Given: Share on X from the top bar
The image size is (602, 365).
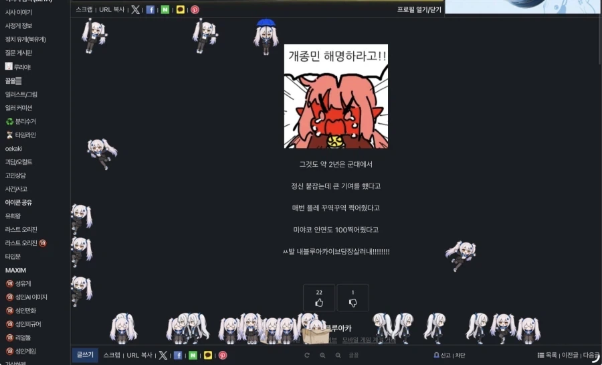Looking at the screenshot, I should [x=136, y=9].
